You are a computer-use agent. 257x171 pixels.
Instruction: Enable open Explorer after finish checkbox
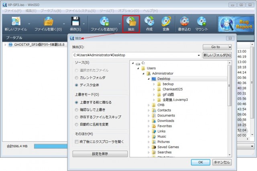pos(76,142)
